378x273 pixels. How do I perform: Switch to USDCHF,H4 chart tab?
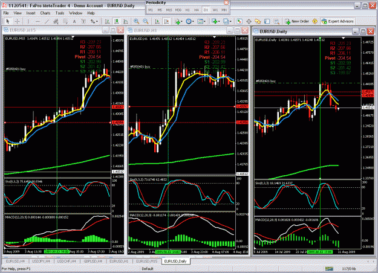[x=67, y=261]
